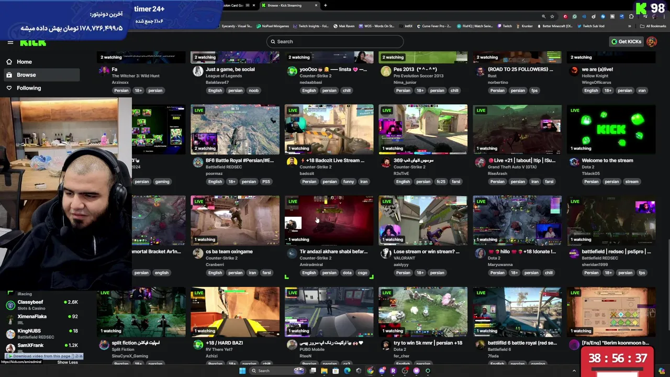Open the All Bookmarks folder
Image resolution: width=670 pixels, height=377 pixels.
pyautogui.click(x=653, y=26)
